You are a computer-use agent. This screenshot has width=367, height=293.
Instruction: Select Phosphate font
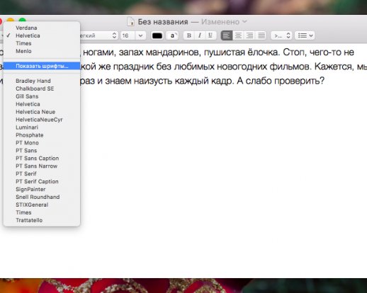click(42, 135)
